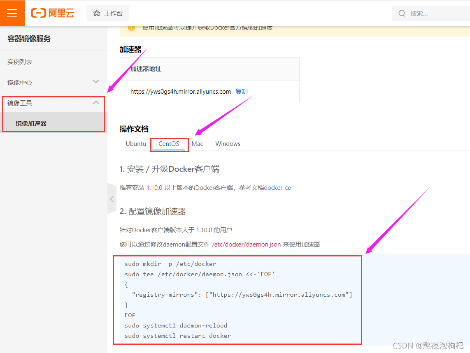Screen dimensions: 470x353
Task: Go to the 工作台 home button
Action: [108, 13]
